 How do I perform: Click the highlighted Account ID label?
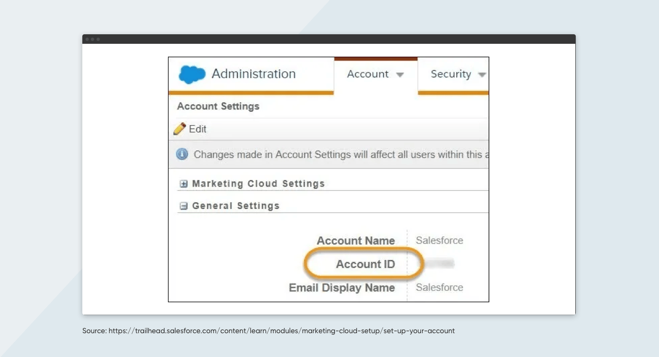[365, 264]
